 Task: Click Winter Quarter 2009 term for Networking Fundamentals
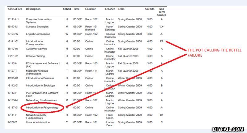point(130,100)
